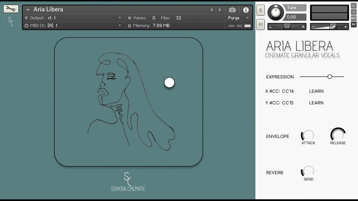This screenshot has height=201, width=358.
Task: Click the envelope Attack knob
Action: click(308, 135)
